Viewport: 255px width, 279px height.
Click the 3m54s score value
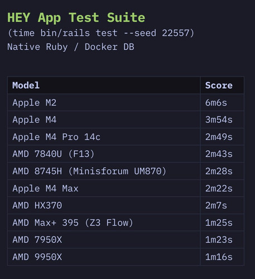click(x=219, y=119)
